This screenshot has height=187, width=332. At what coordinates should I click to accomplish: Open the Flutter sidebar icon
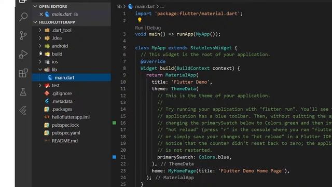click(23, 110)
